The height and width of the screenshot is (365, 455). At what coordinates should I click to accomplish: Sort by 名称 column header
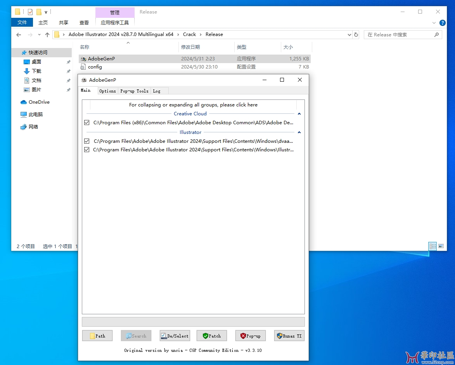[128, 47]
